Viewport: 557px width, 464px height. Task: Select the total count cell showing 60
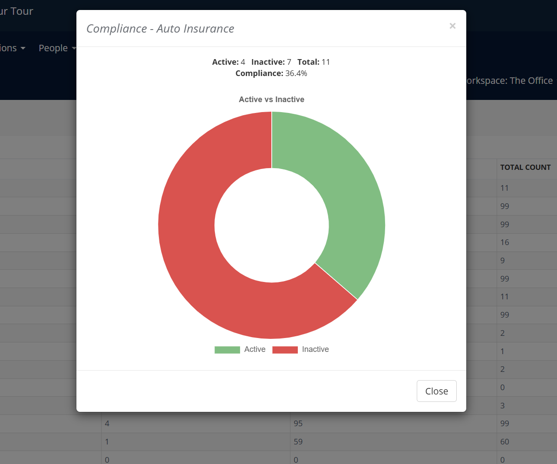pyautogui.click(x=504, y=442)
